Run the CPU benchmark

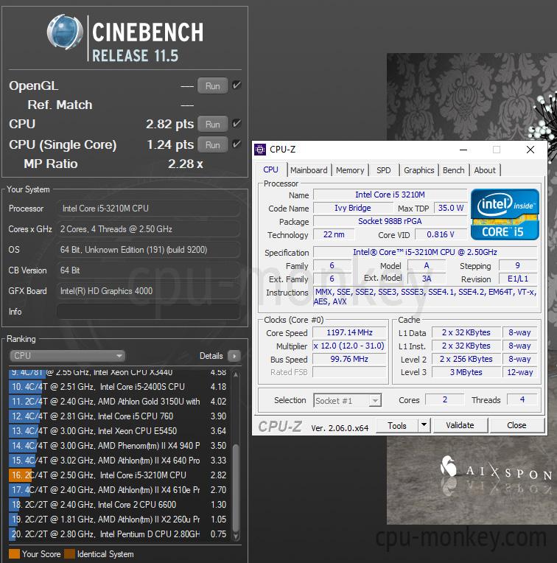[x=212, y=125]
